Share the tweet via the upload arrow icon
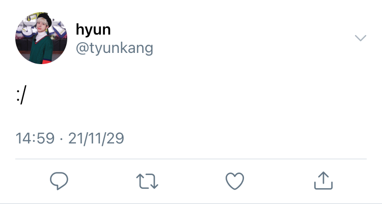382x204 pixels. coord(323,181)
